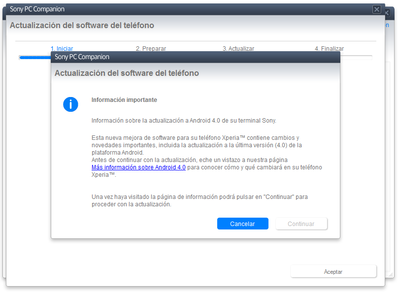This screenshot has width=398, height=292.
Task: Click the Cancelar button in the dialog
Action: [243, 224]
